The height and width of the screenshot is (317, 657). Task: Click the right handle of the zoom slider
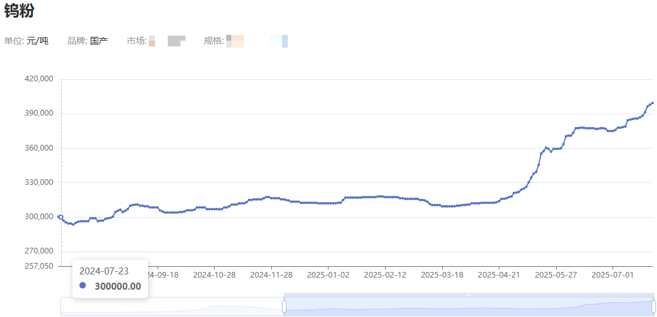pyautogui.click(x=654, y=306)
